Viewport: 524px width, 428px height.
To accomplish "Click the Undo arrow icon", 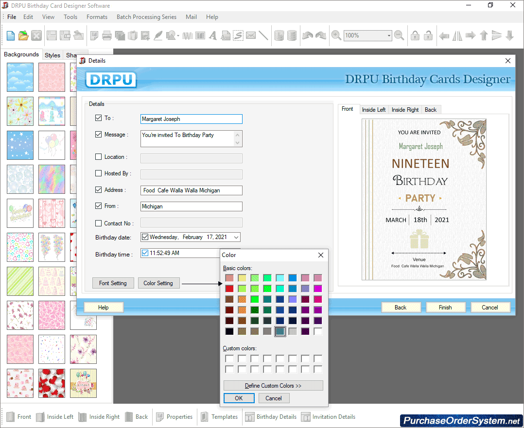I will pos(307,35).
